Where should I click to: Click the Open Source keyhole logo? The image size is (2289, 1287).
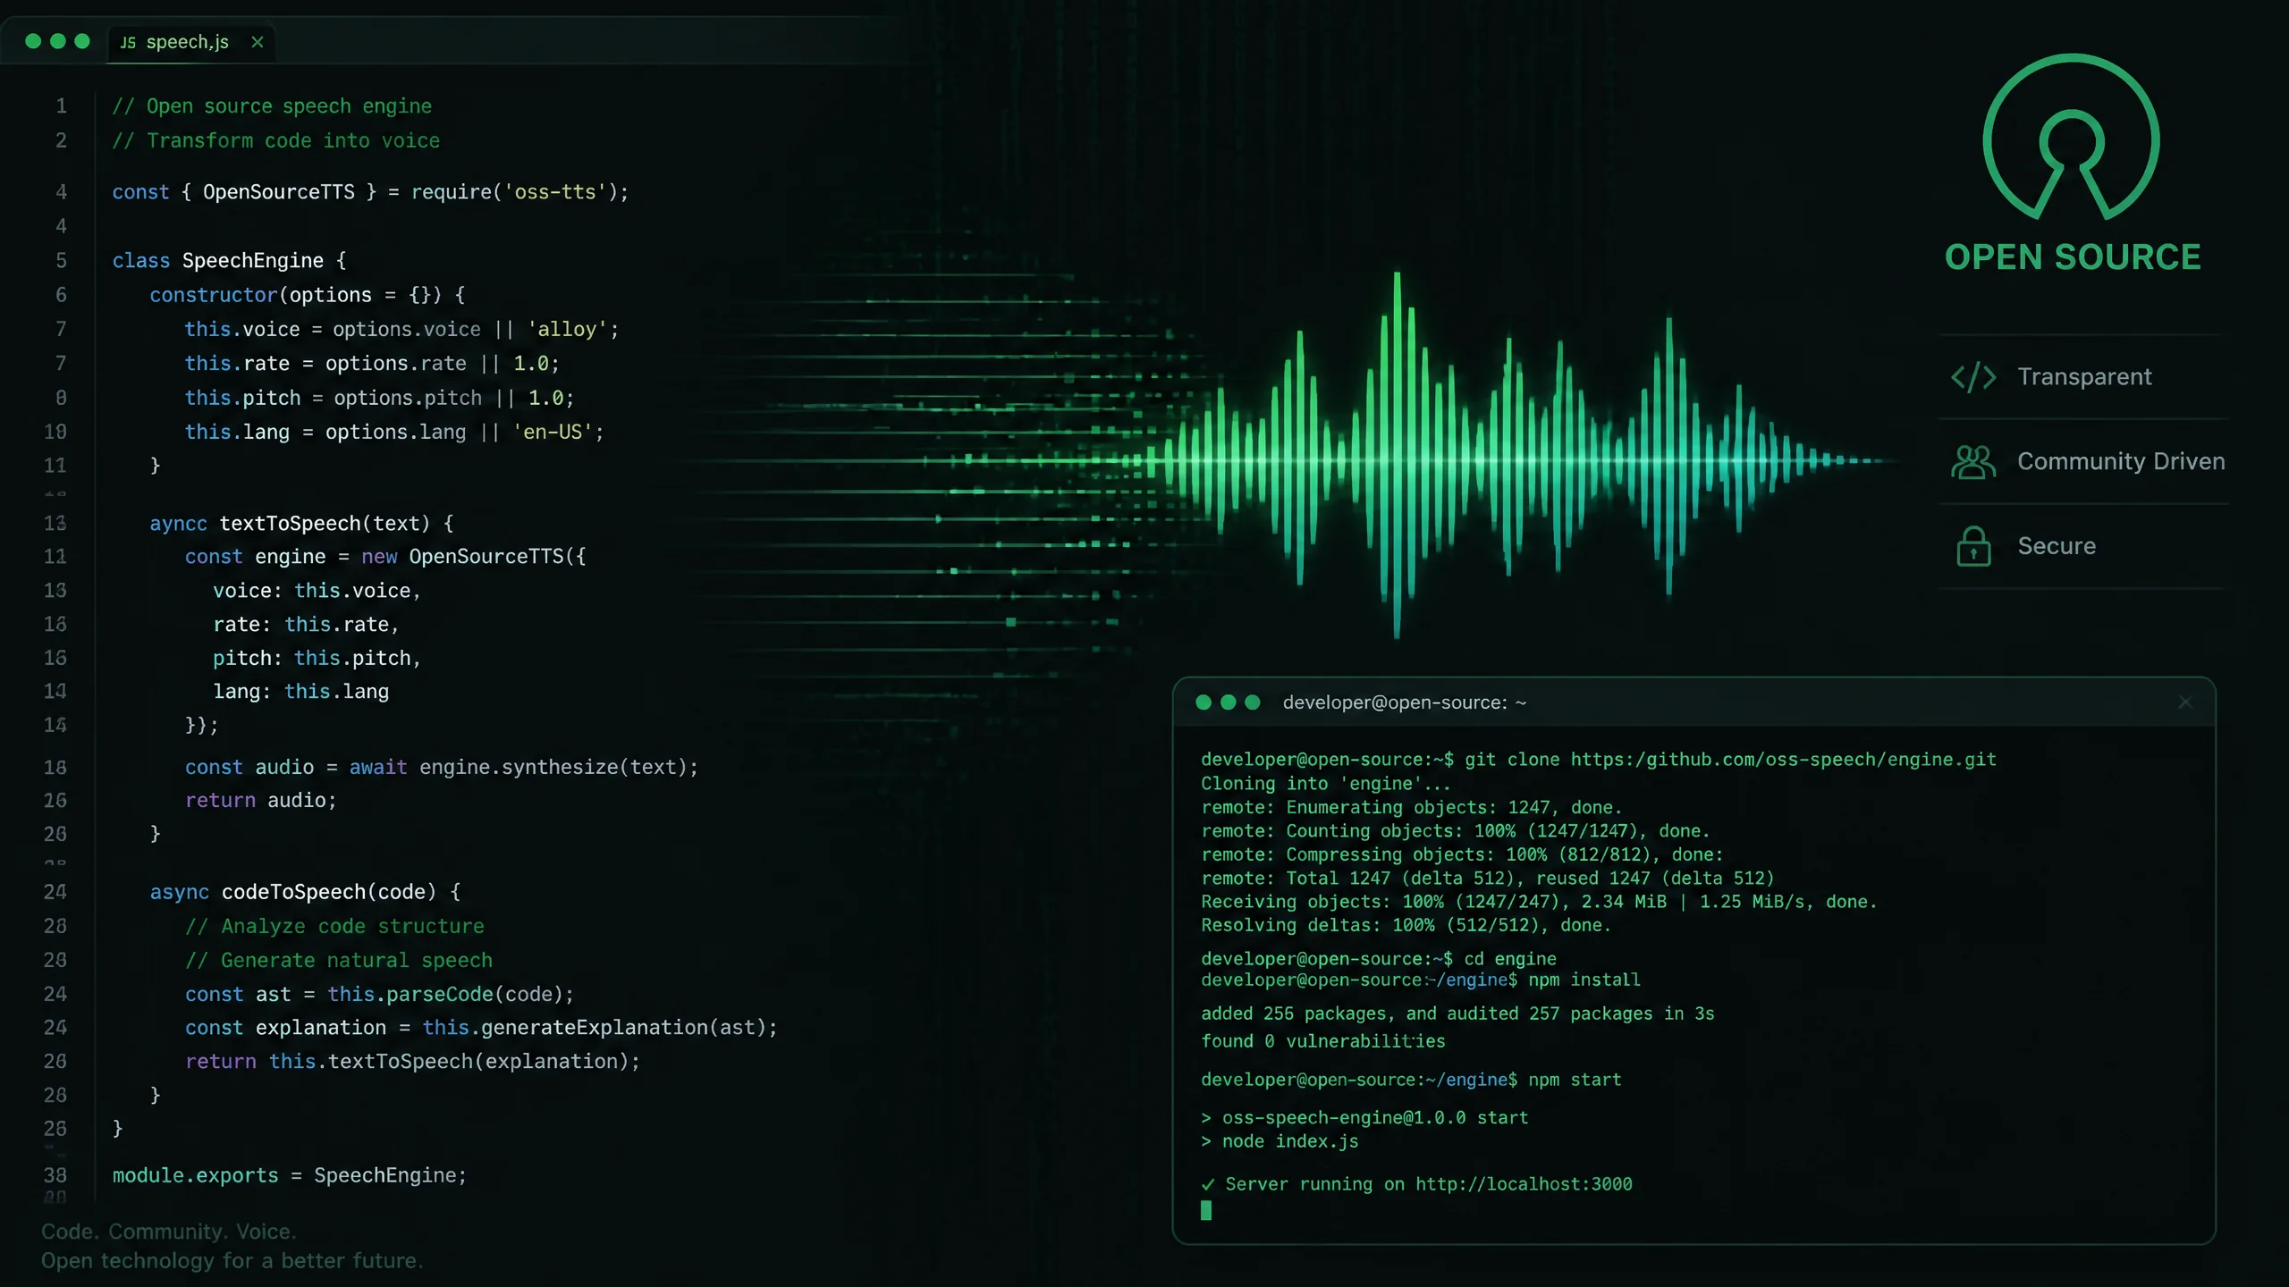tap(2071, 137)
